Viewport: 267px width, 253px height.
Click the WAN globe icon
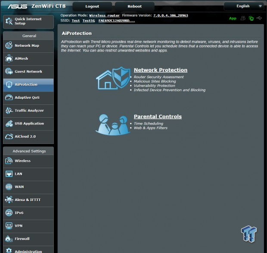pyautogui.click(x=9, y=187)
